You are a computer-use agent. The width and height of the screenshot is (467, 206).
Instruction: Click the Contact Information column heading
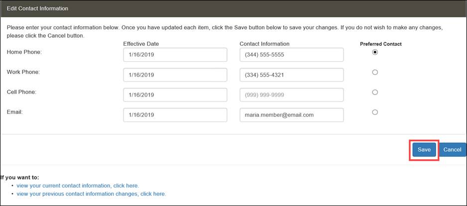coord(264,44)
